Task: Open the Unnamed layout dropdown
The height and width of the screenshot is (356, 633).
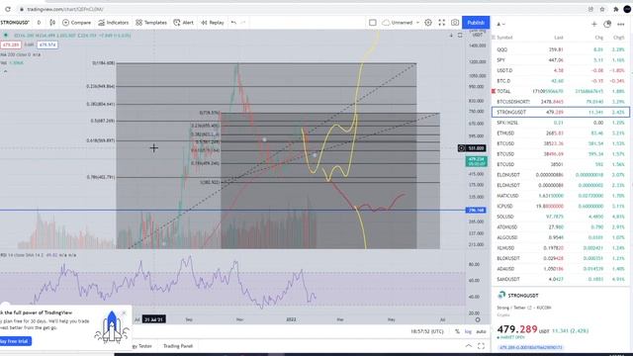Action: 417,23
